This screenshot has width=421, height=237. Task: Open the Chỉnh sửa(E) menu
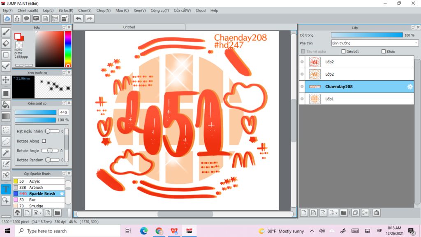coord(28,10)
